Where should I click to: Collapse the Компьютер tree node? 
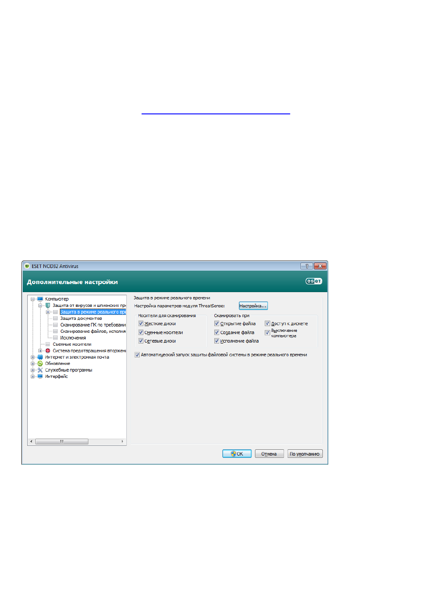(x=33, y=299)
